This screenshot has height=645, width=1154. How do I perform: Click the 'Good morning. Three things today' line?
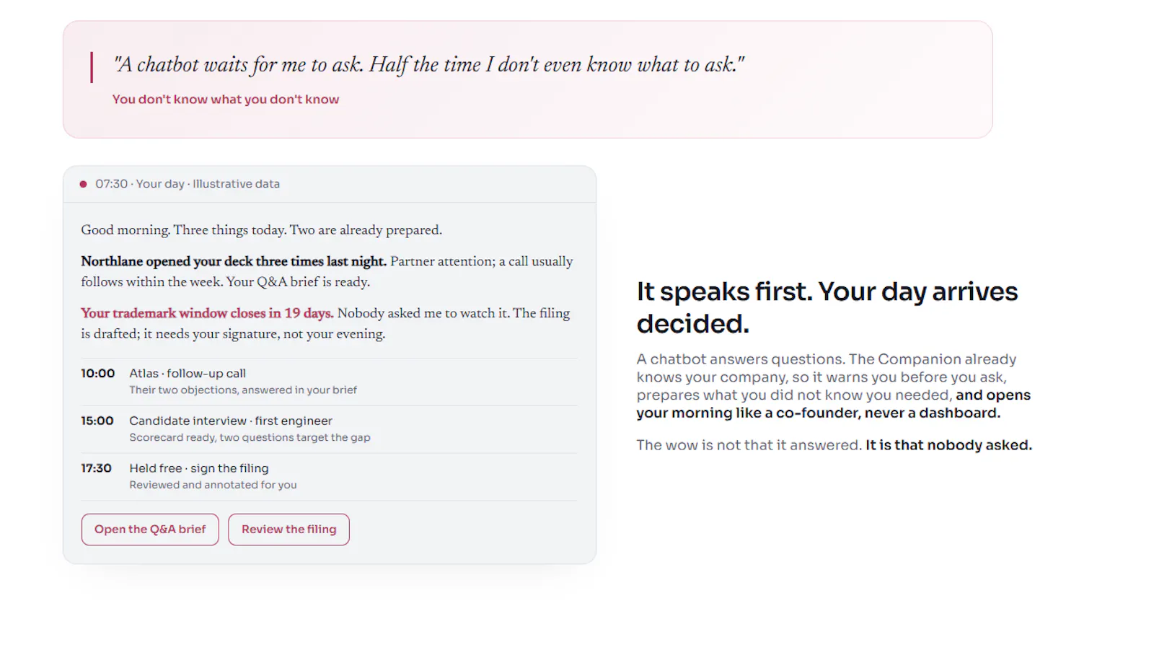tap(261, 230)
